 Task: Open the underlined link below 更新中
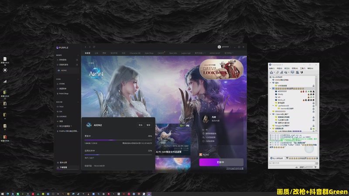point(235,169)
